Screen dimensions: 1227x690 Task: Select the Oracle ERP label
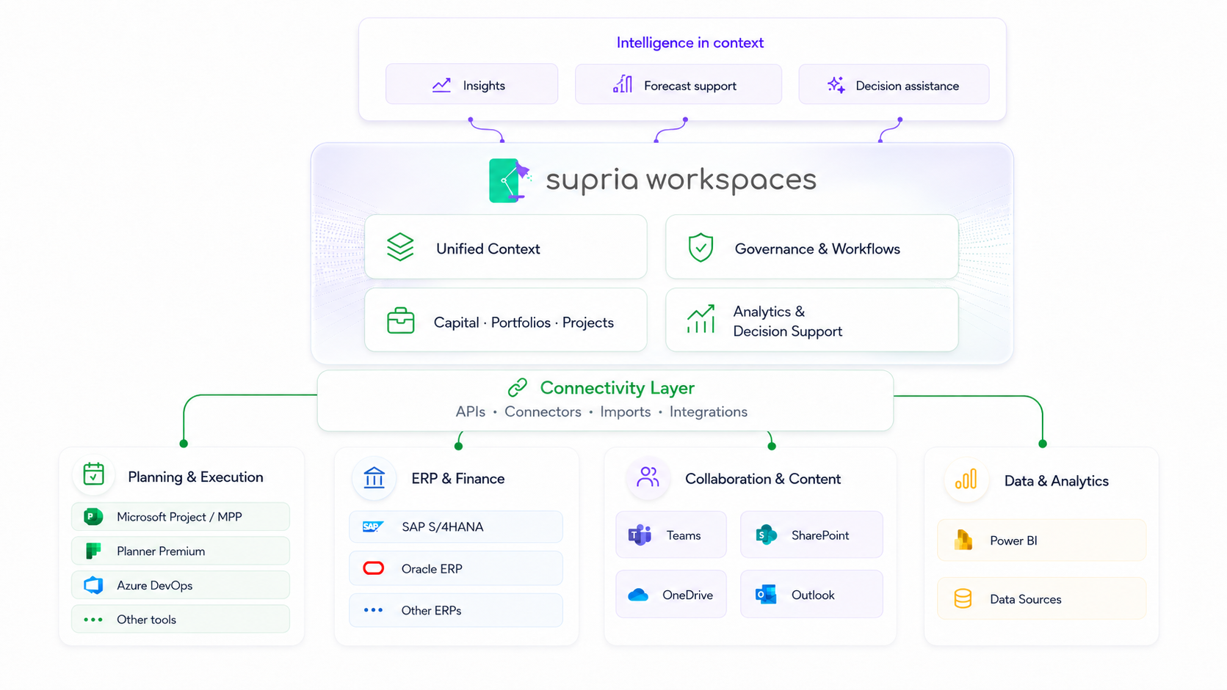tap(432, 568)
